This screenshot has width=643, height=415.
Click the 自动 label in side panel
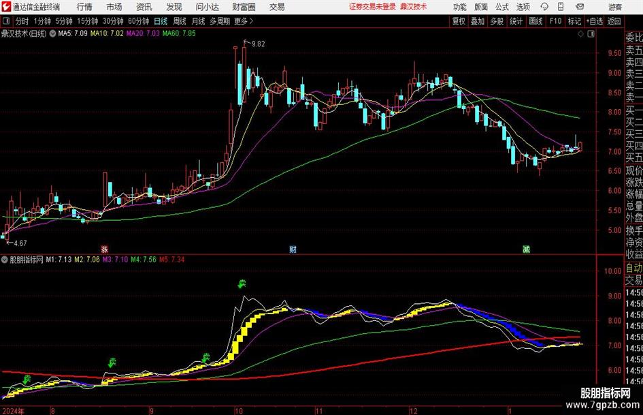[634, 268]
